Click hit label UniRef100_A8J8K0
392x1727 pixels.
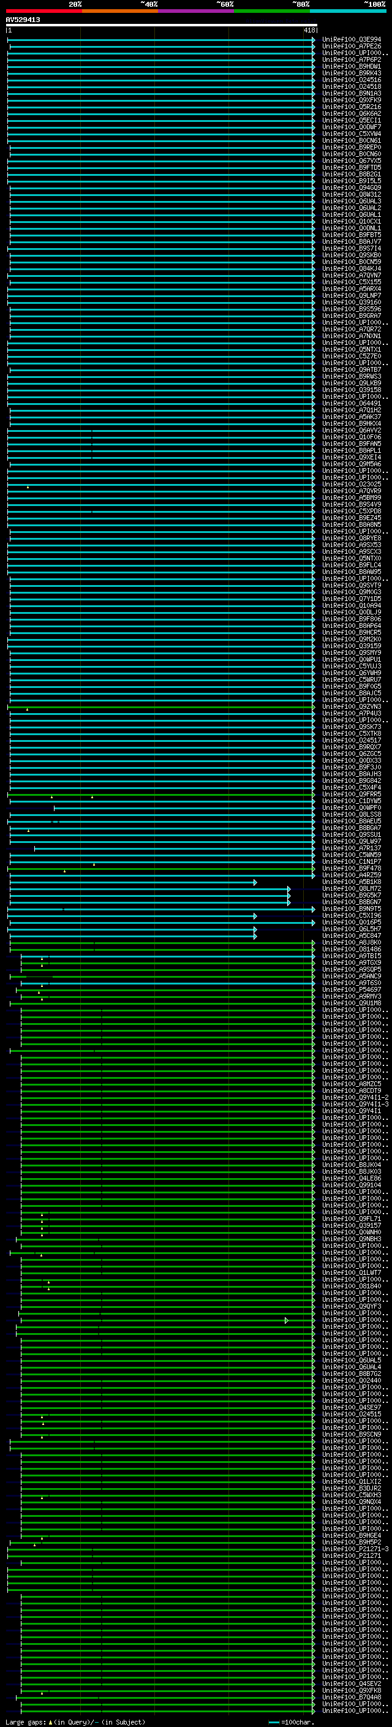[x=352, y=943]
